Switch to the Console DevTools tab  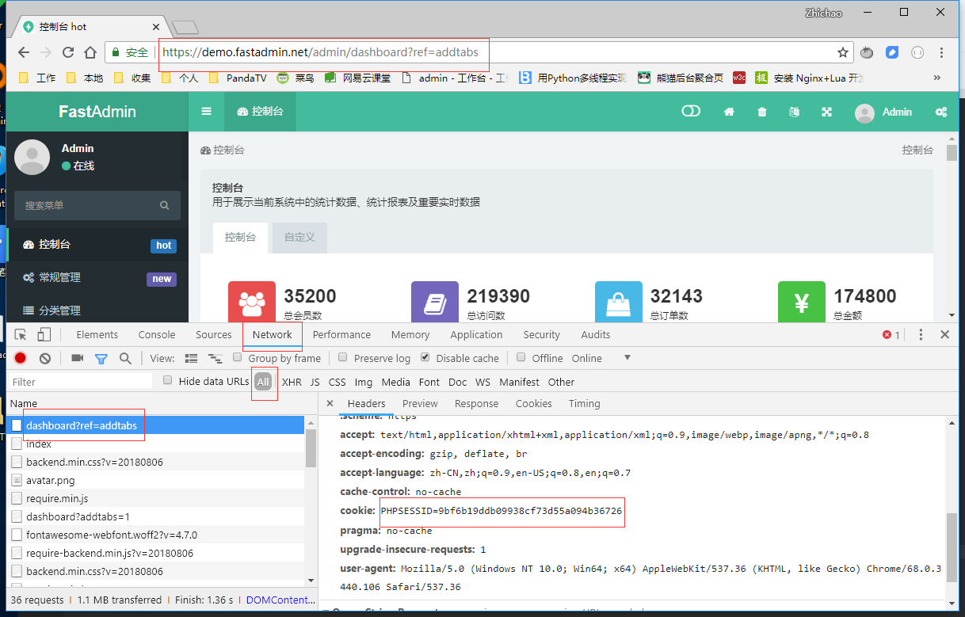[x=157, y=335]
